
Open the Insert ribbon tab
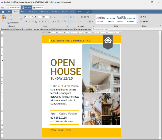(23, 12)
